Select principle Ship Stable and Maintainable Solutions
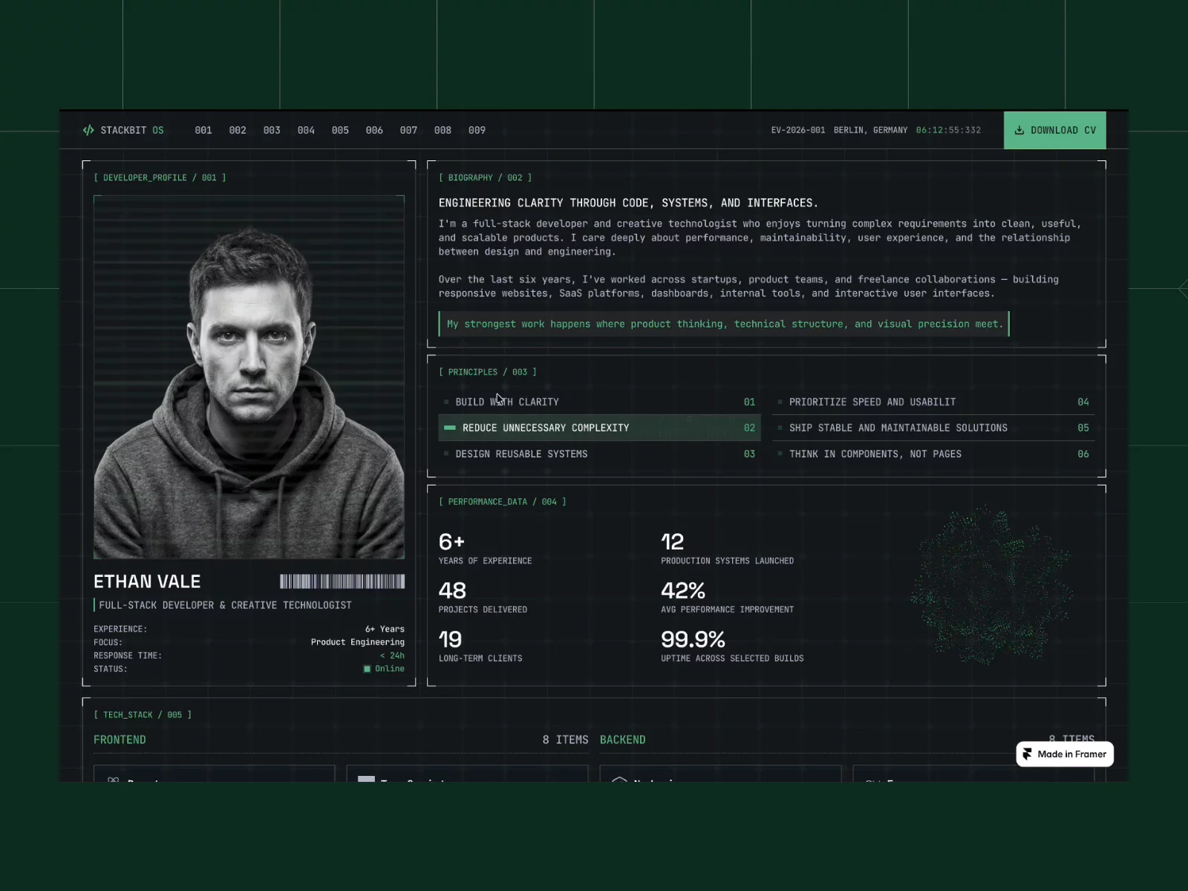This screenshot has width=1188, height=891. (x=933, y=428)
